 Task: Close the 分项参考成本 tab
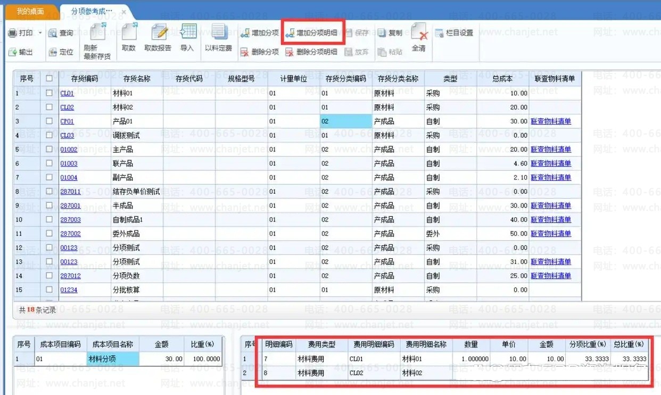tap(124, 12)
